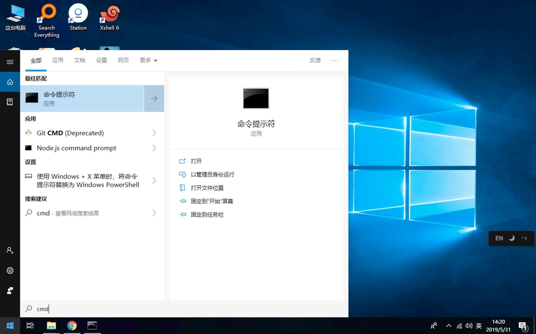Click 以管理员身份运行 option

[x=212, y=175]
